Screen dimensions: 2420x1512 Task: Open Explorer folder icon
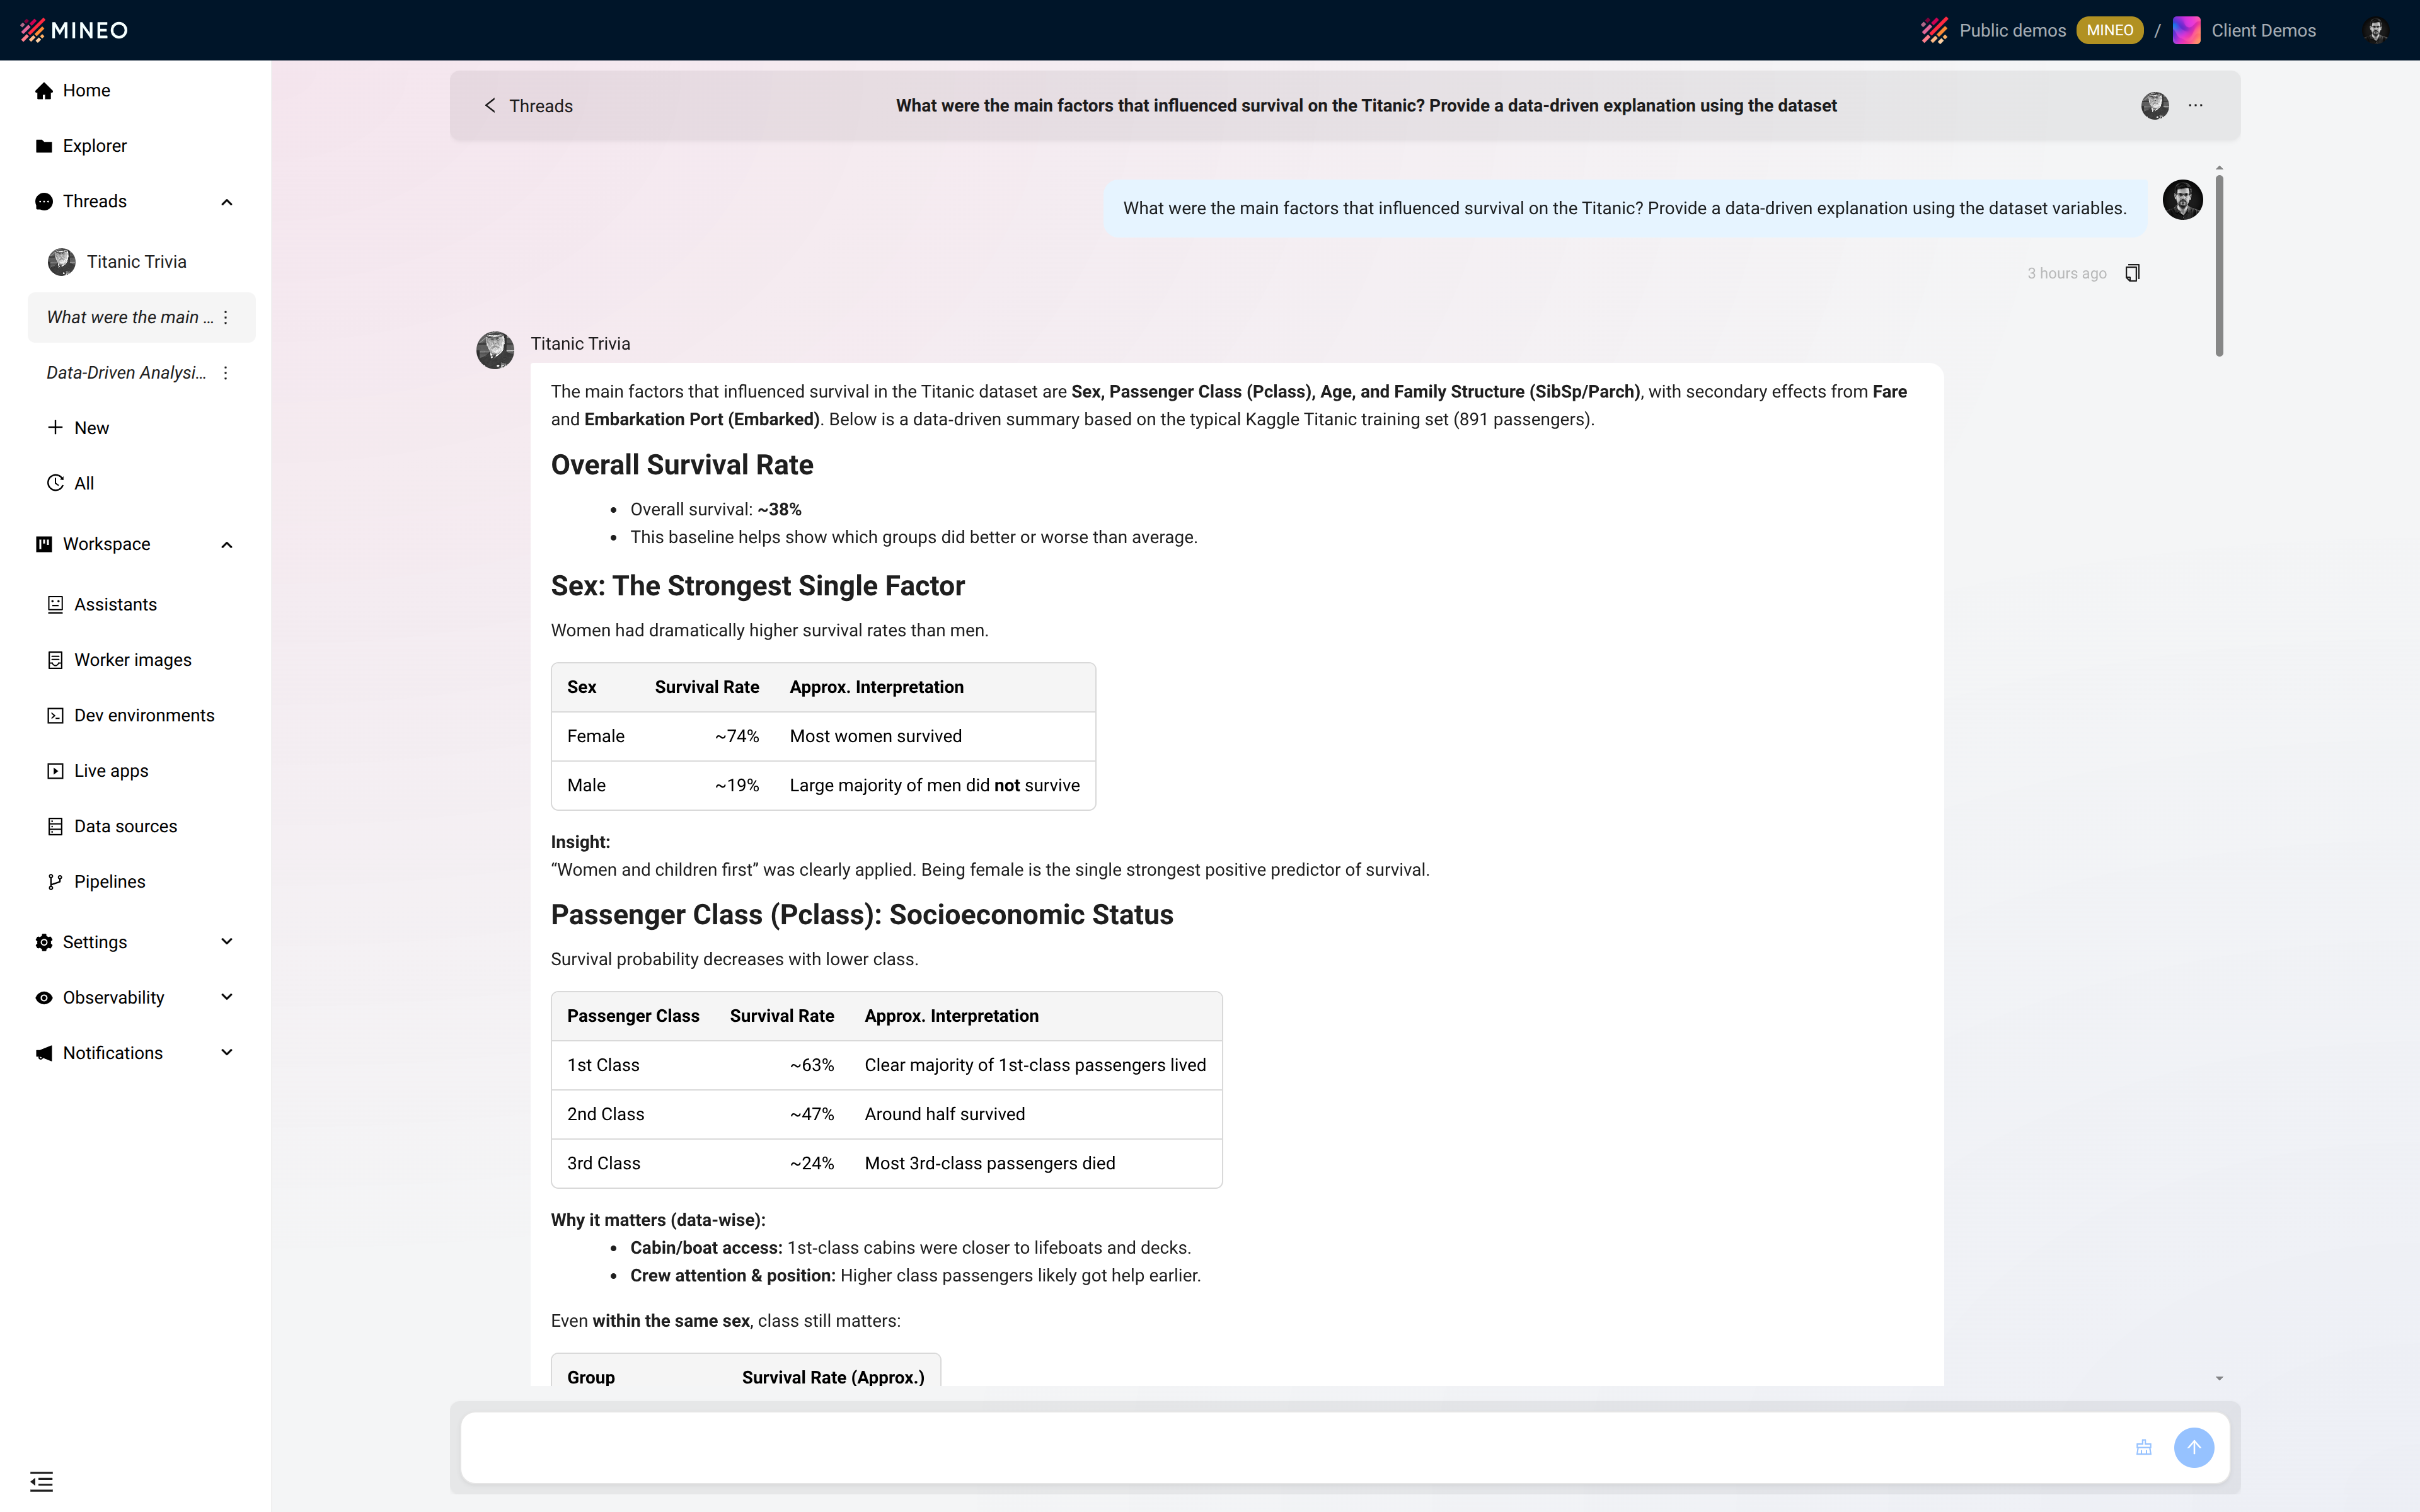pos(44,146)
